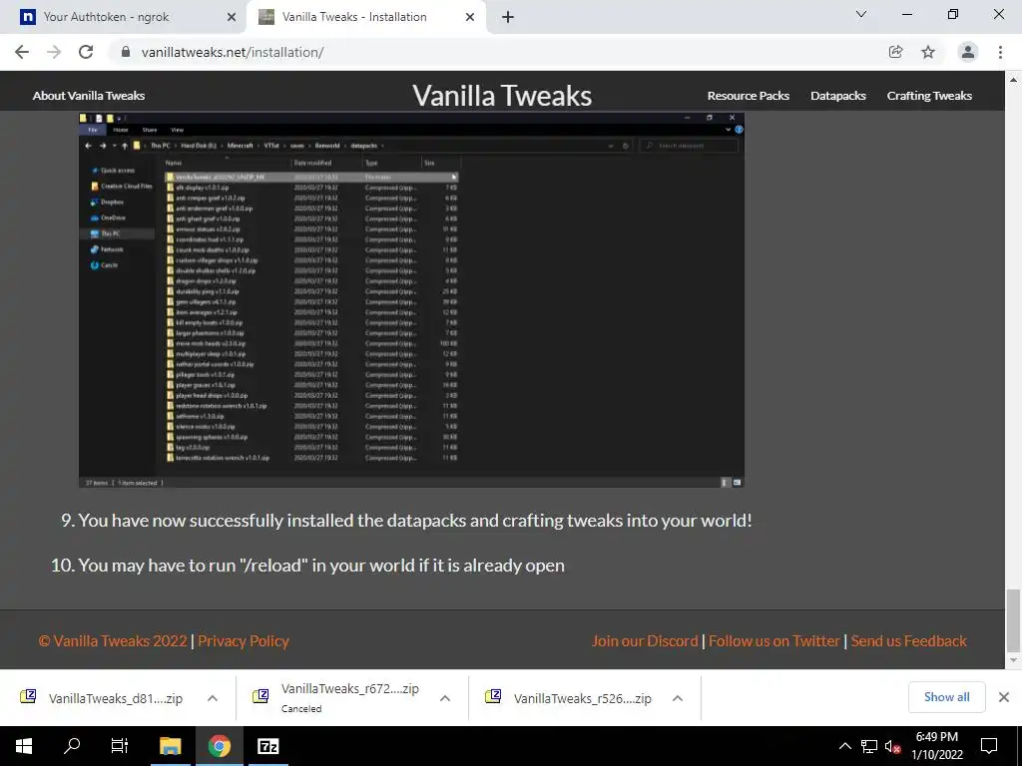Close the Vanilla Tweaks - Installation tab
Image resolution: width=1022 pixels, height=766 pixels.
[x=470, y=17]
